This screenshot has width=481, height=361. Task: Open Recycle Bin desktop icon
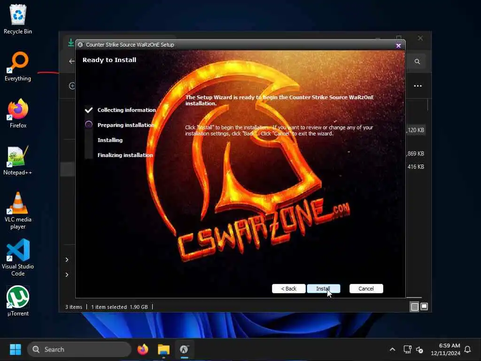18,19
